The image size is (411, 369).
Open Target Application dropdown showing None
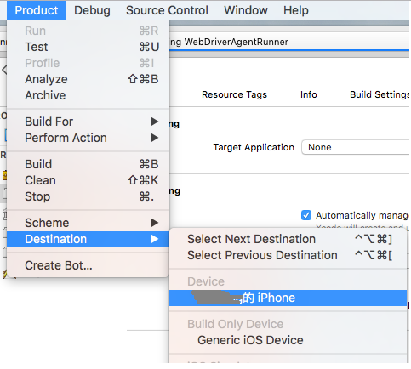point(356,147)
